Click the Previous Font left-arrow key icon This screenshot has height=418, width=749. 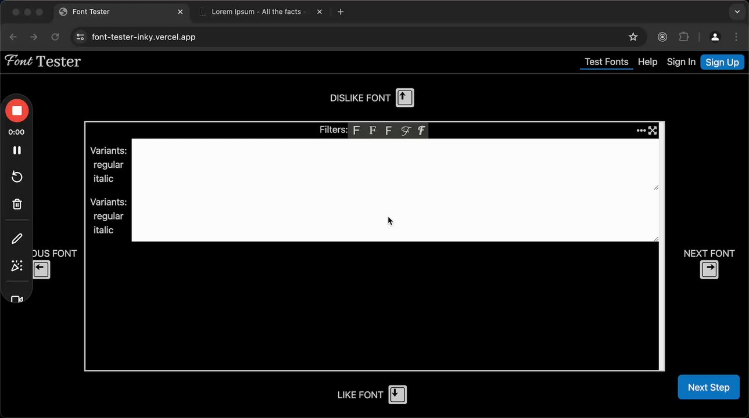click(41, 269)
